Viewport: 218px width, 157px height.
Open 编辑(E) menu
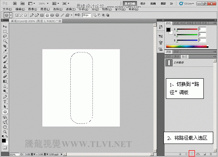point(20,9)
